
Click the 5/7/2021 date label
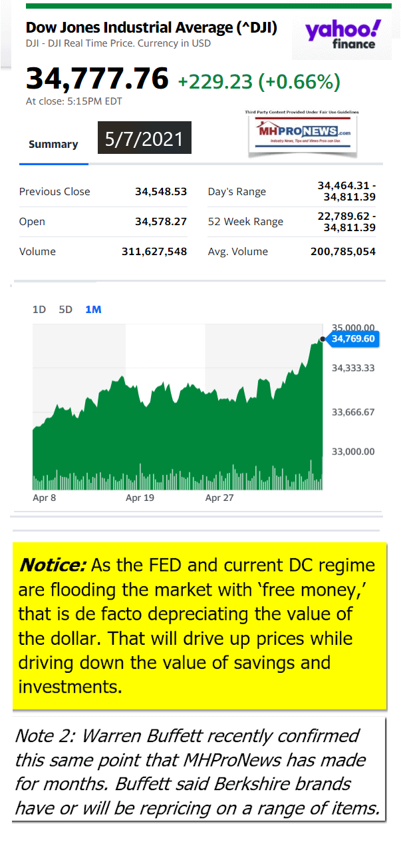(x=144, y=138)
